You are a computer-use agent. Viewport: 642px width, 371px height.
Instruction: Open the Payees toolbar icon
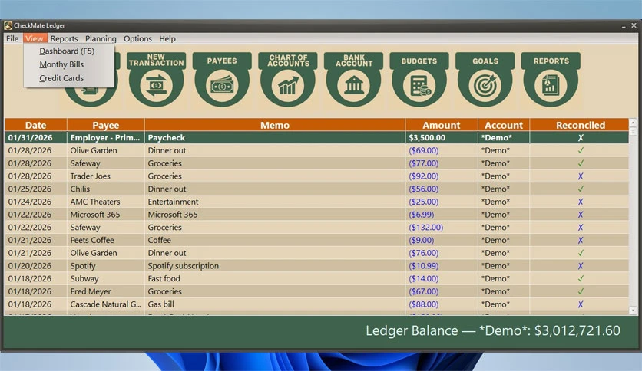222,80
